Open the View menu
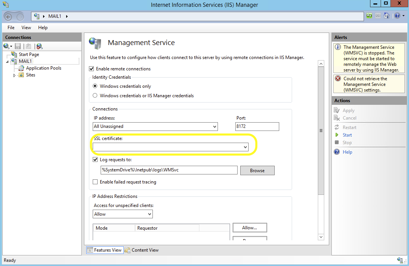This screenshot has height=266, width=409. [26, 27]
